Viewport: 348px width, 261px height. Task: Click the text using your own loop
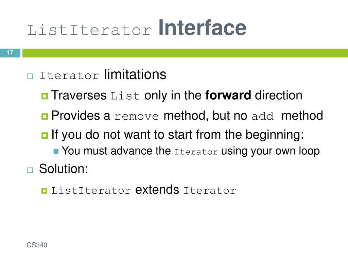click(x=271, y=151)
